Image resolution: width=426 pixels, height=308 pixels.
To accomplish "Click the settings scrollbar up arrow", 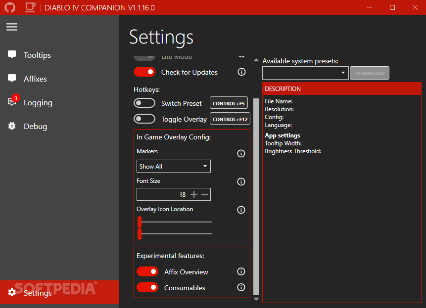I will pyautogui.click(x=256, y=60).
